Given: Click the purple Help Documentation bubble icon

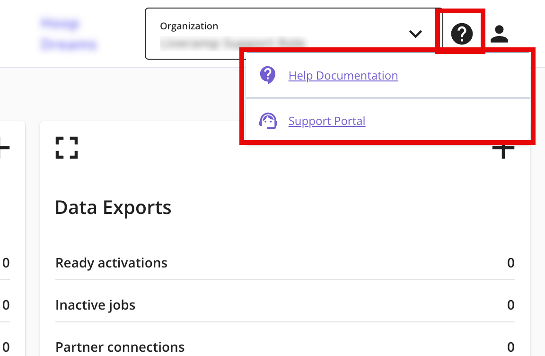Looking at the screenshot, I should pos(268,75).
